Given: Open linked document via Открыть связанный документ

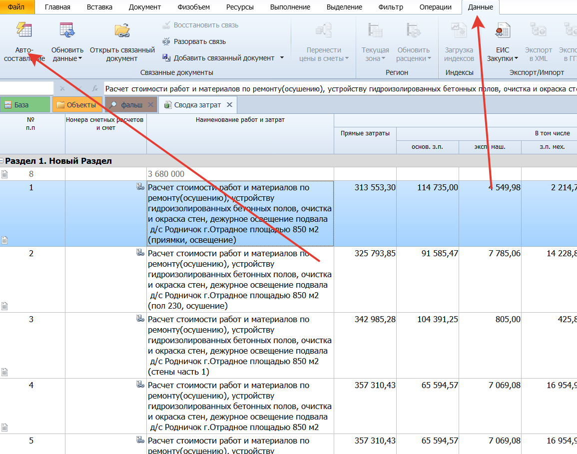Looking at the screenshot, I should (x=122, y=31).
